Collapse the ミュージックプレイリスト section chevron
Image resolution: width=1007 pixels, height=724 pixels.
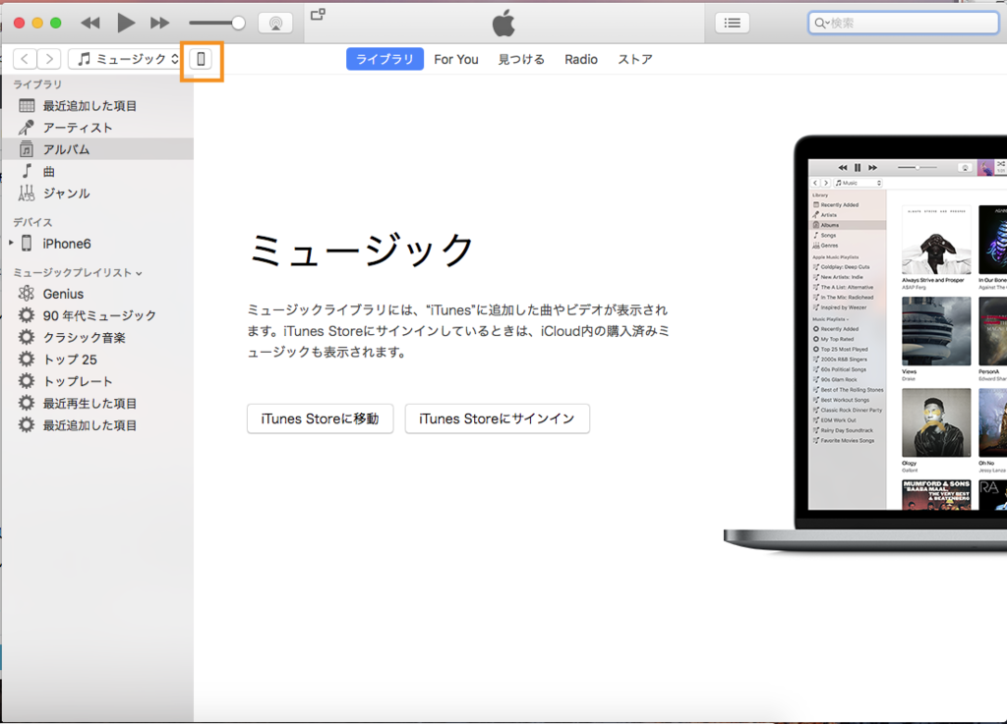click(x=139, y=273)
